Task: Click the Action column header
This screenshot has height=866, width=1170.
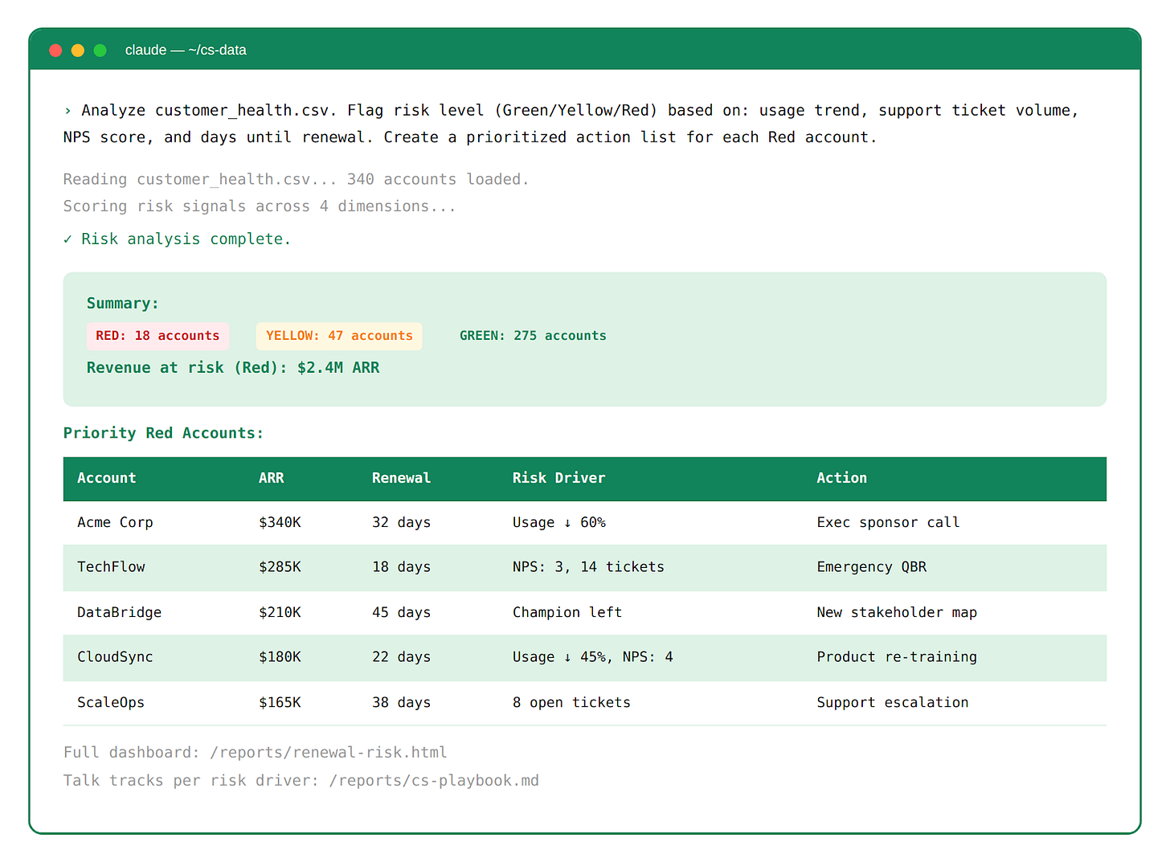Action: click(841, 478)
